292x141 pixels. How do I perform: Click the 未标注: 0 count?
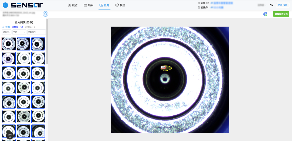30,27
